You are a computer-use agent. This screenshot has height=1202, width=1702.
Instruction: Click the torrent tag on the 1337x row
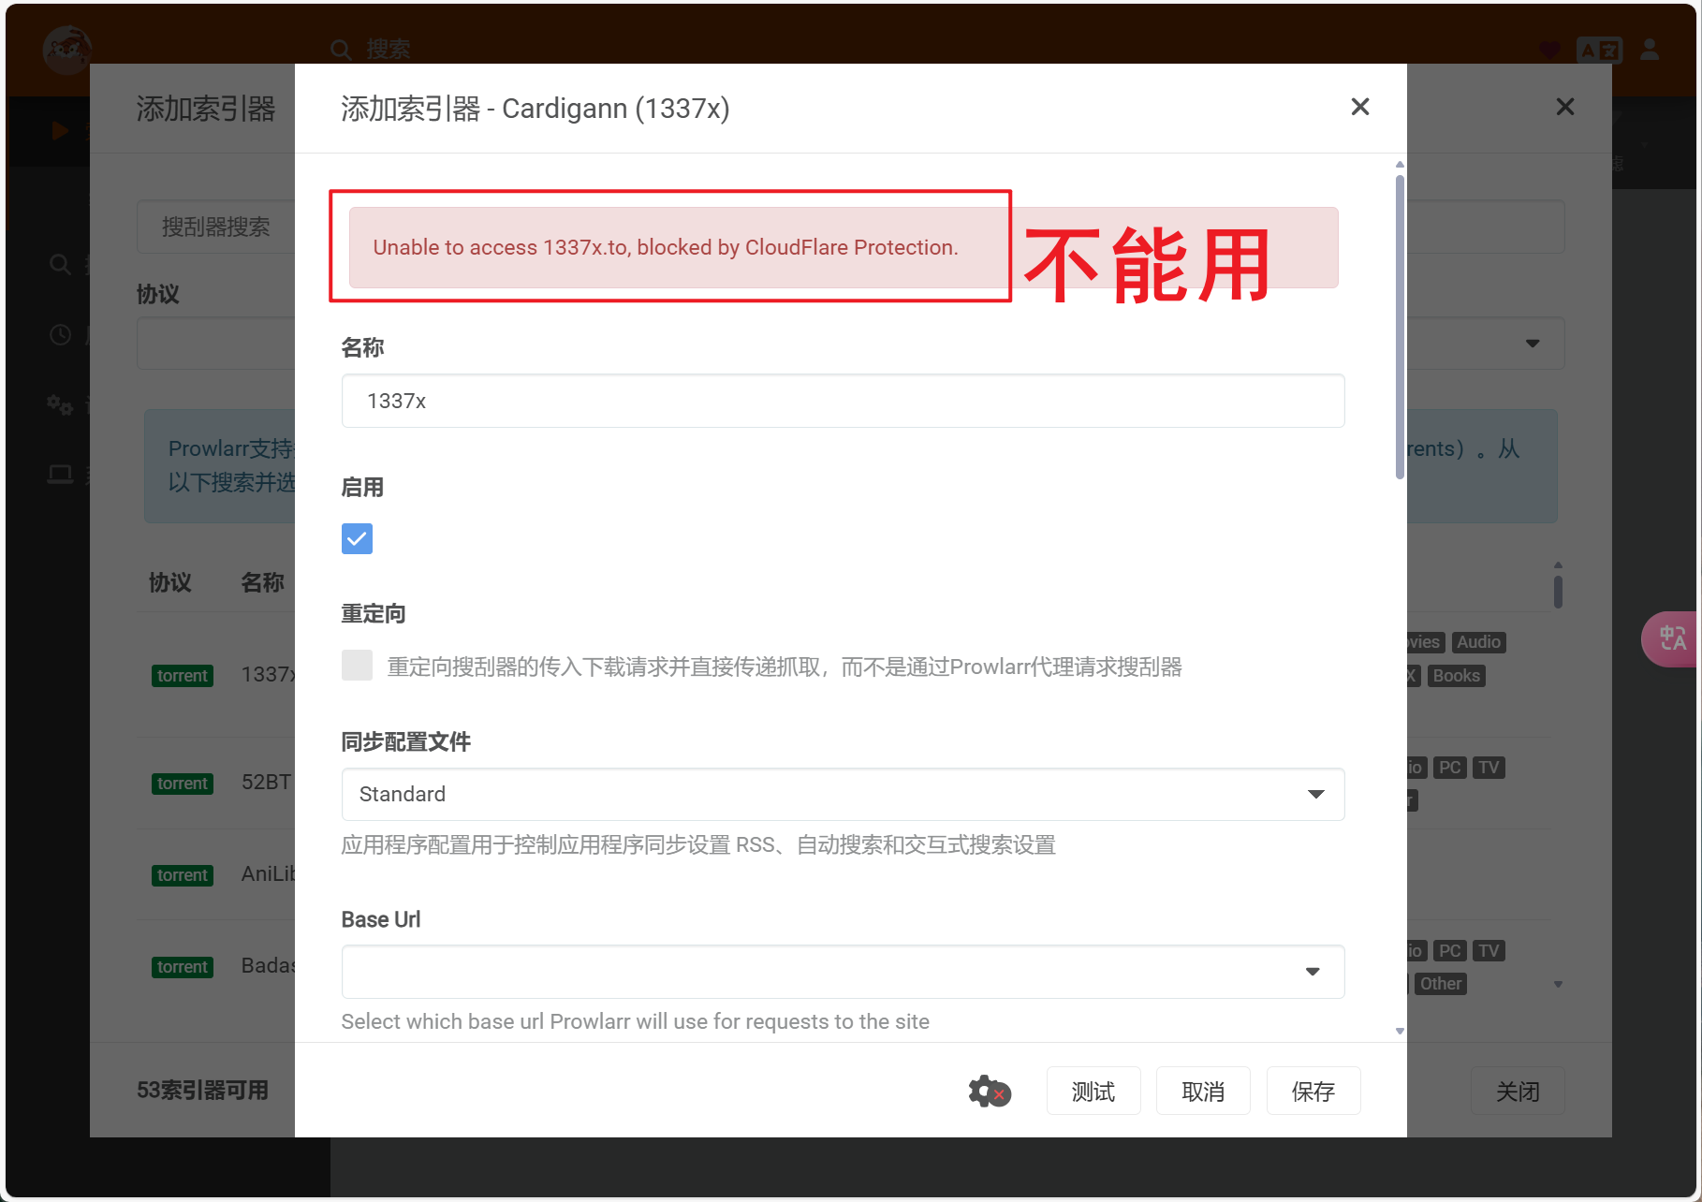183,675
